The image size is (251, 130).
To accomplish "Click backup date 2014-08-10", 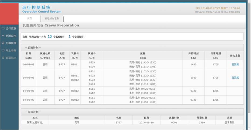I will point(146,122).
